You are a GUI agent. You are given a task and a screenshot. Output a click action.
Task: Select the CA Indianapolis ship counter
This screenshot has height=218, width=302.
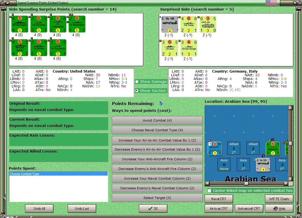click(x=58, y=24)
